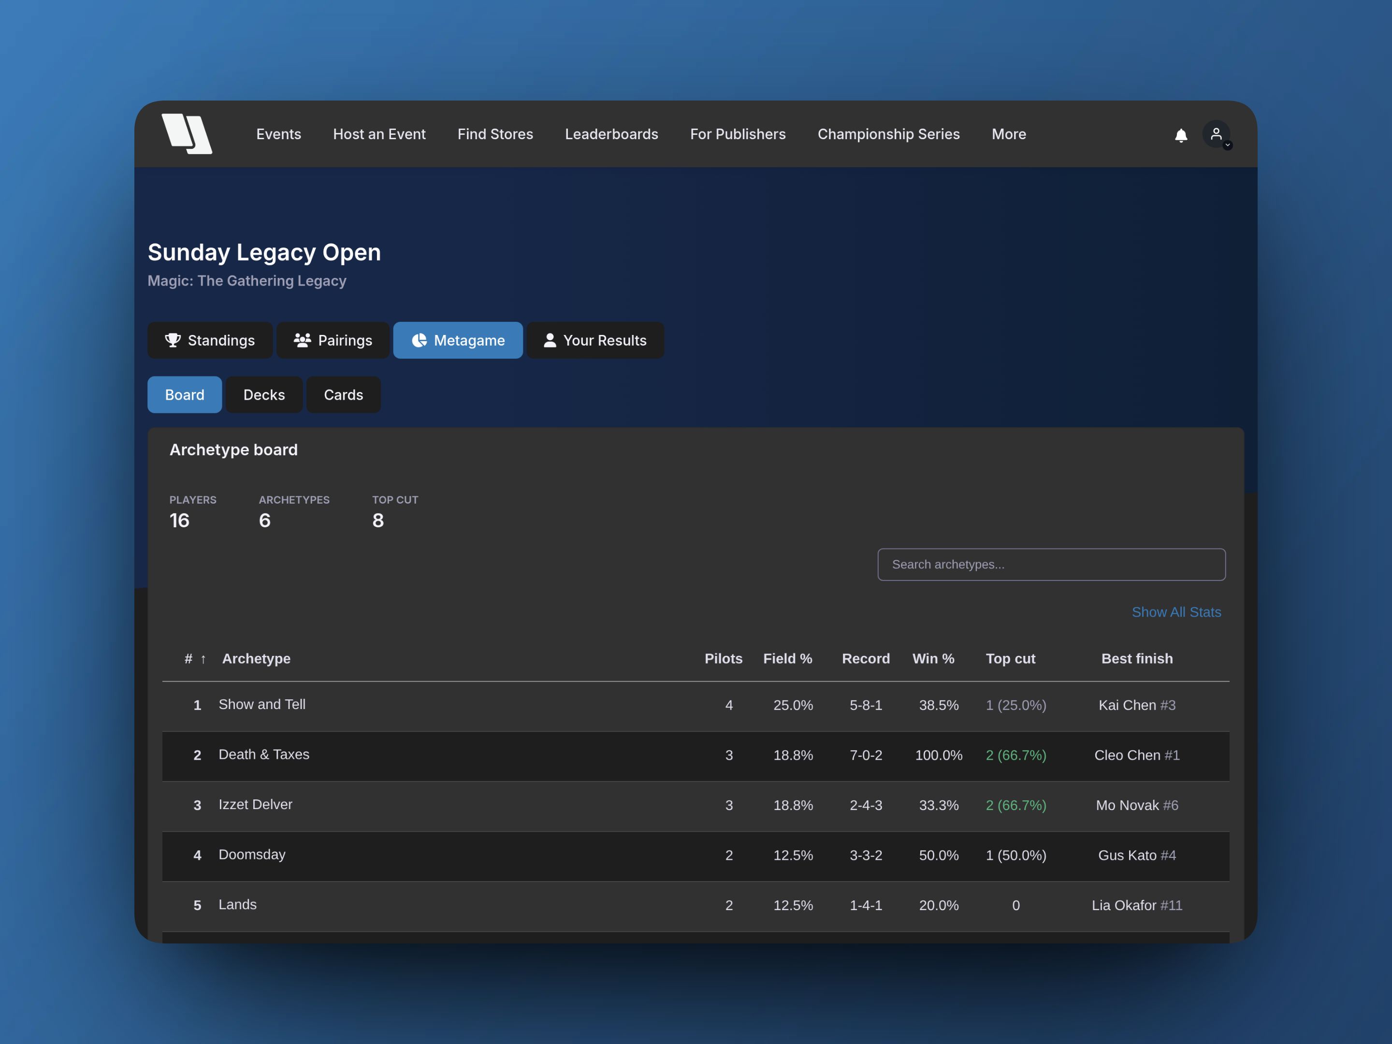This screenshot has height=1044, width=1392.
Task: Sort by Field % column
Action: (x=788, y=659)
